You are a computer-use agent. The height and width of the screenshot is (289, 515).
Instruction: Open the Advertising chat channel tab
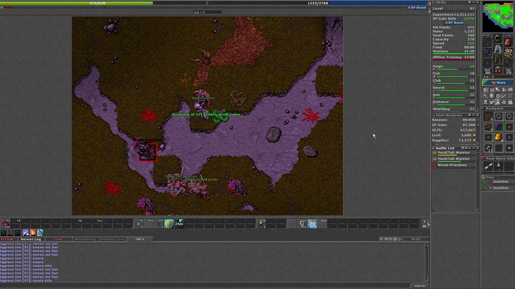pyautogui.click(x=85, y=239)
